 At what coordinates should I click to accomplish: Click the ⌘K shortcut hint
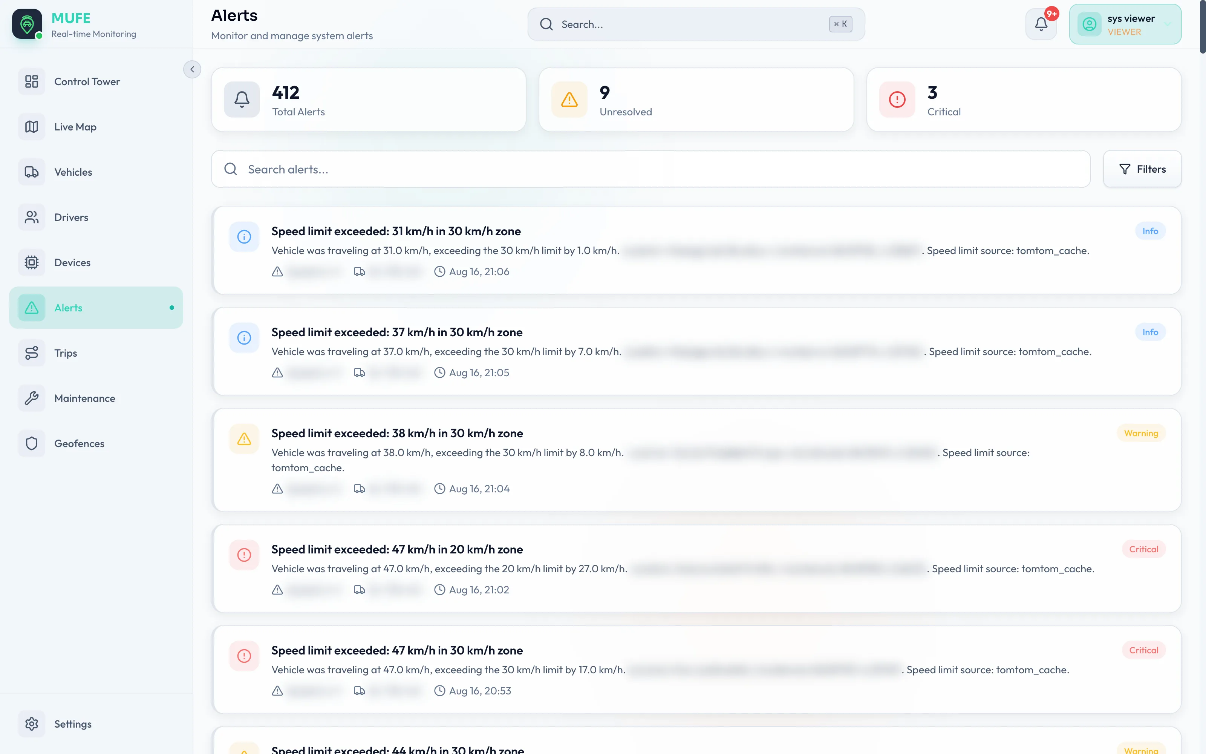(x=840, y=24)
